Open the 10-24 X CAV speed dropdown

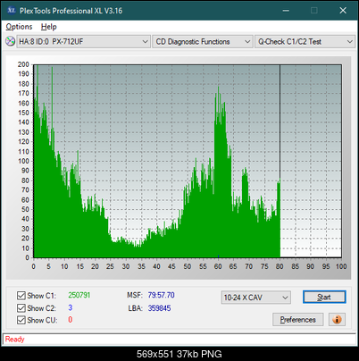point(256,298)
